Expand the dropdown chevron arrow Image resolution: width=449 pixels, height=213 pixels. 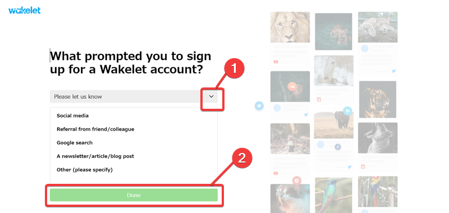(x=212, y=96)
